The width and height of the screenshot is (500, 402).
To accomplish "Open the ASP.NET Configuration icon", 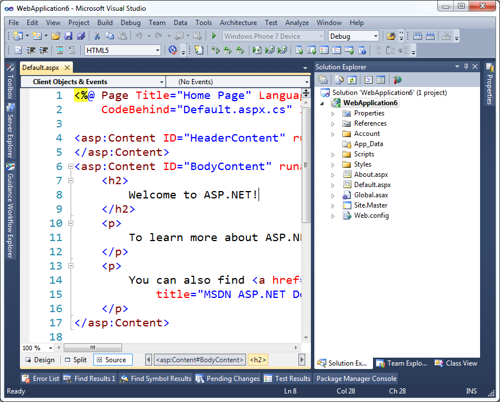I will 397,80.
